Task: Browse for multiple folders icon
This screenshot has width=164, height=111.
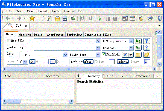Action: pos(147,55)
